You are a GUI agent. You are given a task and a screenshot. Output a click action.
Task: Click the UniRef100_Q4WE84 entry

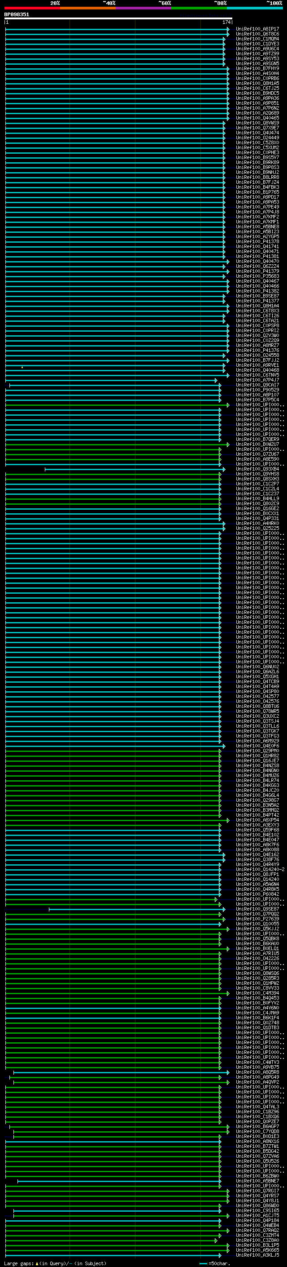point(257,1225)
